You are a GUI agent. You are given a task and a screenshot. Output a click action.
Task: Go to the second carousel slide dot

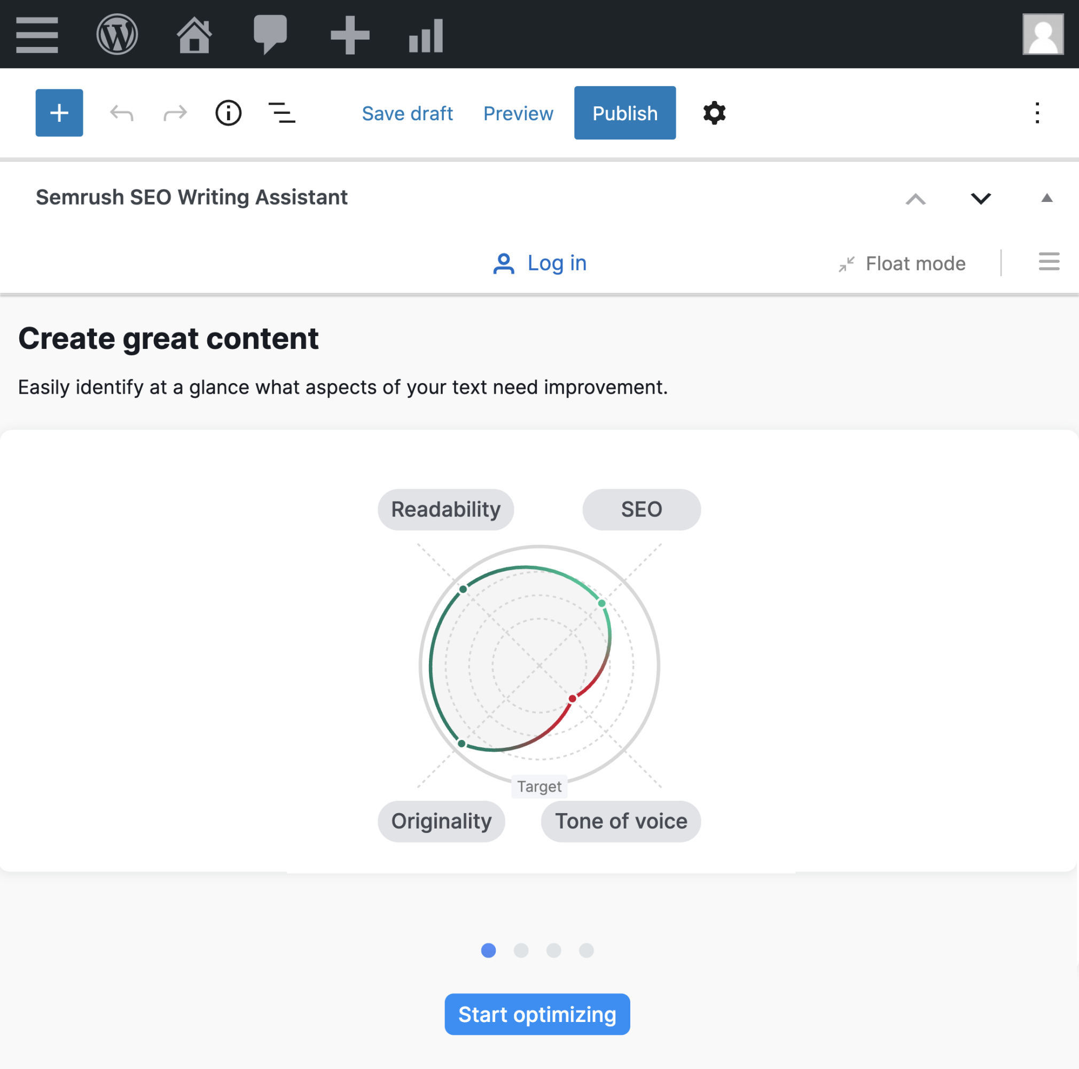coord(521,950)
